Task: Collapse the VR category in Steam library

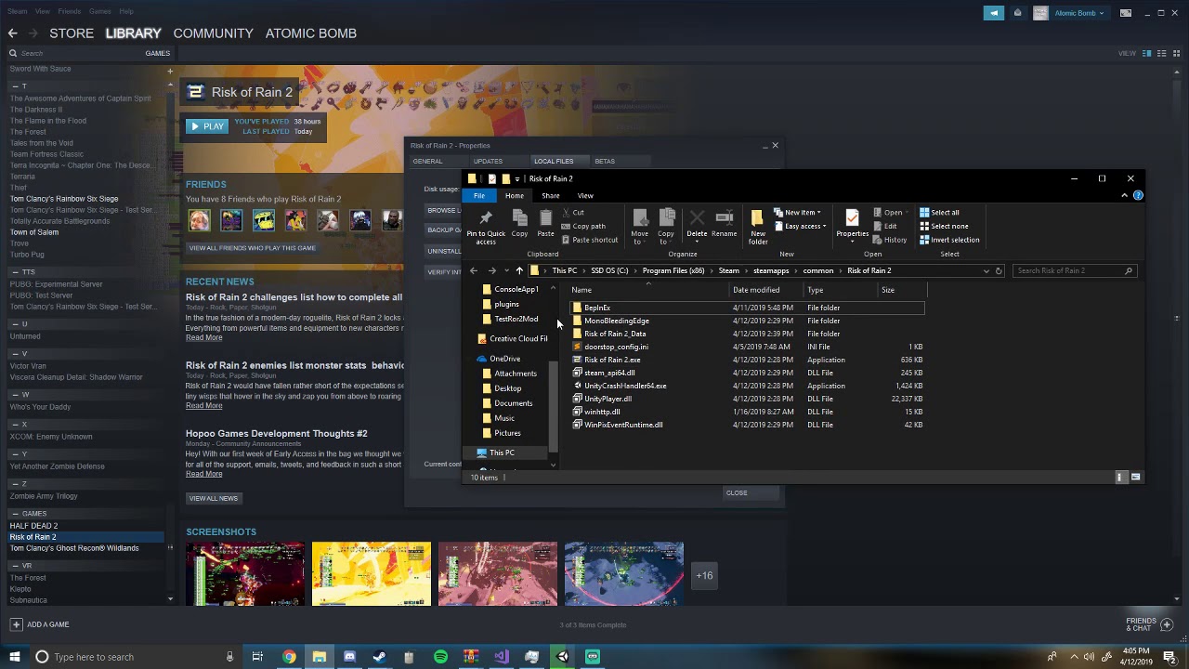Action: 15,566
